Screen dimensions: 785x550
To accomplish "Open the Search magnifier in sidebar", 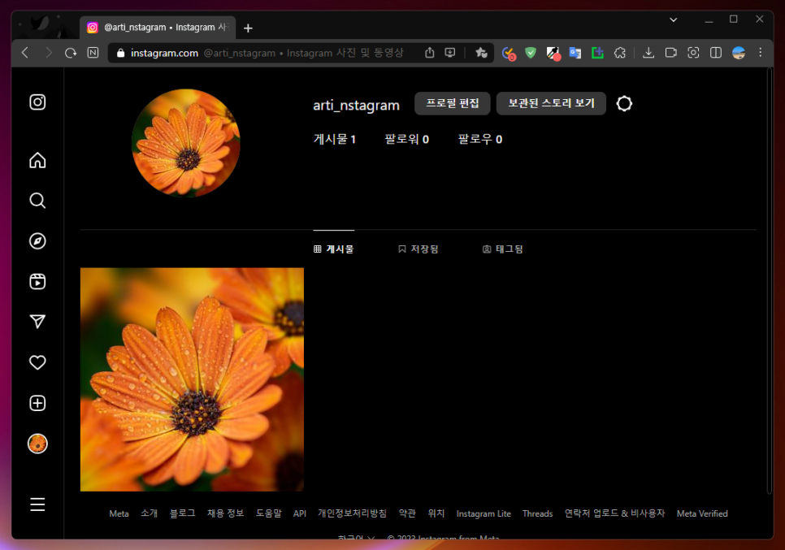I will coord(37,201).
